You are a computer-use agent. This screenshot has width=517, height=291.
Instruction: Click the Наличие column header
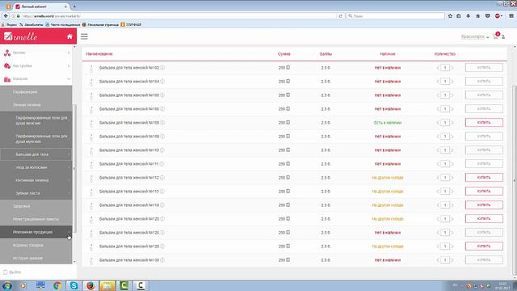coord(388,54)
